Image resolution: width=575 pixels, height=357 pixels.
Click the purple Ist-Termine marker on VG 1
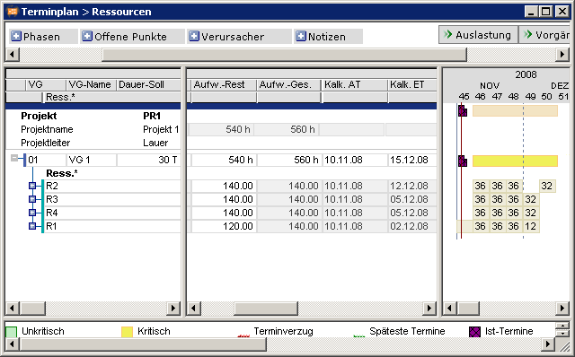pos(463,161)
